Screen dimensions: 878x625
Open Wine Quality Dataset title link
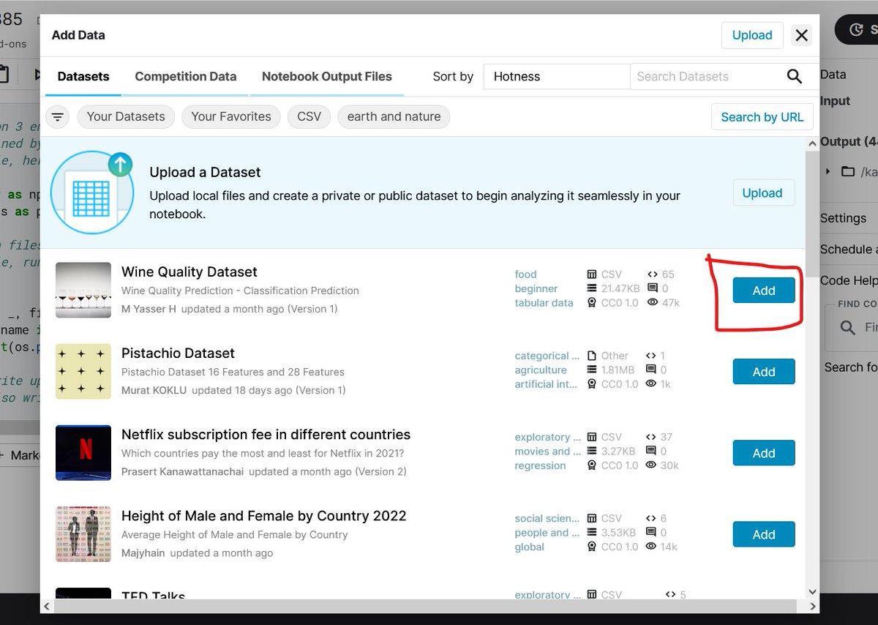190,272
